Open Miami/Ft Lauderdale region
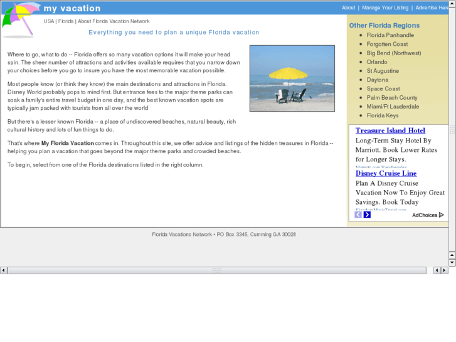 click(x=393, y=107)
